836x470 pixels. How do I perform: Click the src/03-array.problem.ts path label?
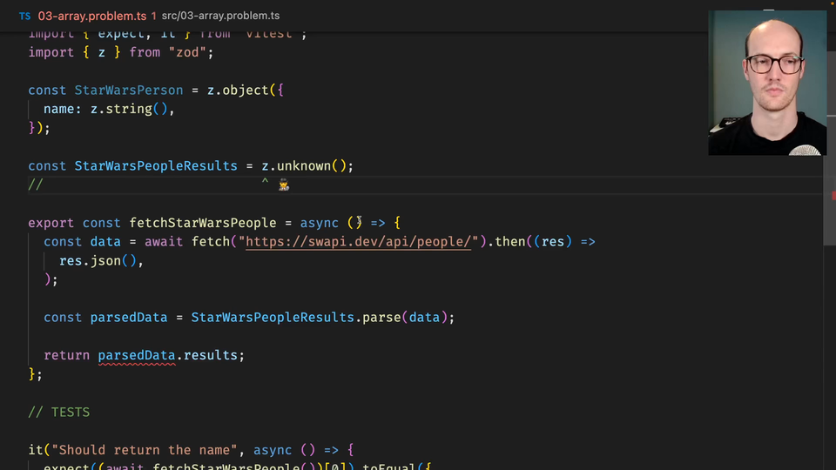(220, 16)
